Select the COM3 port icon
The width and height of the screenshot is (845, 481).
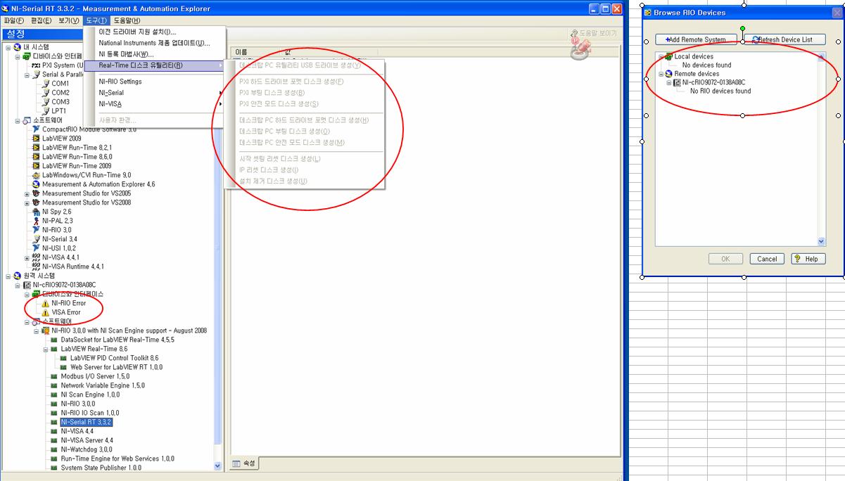point(46,102)
